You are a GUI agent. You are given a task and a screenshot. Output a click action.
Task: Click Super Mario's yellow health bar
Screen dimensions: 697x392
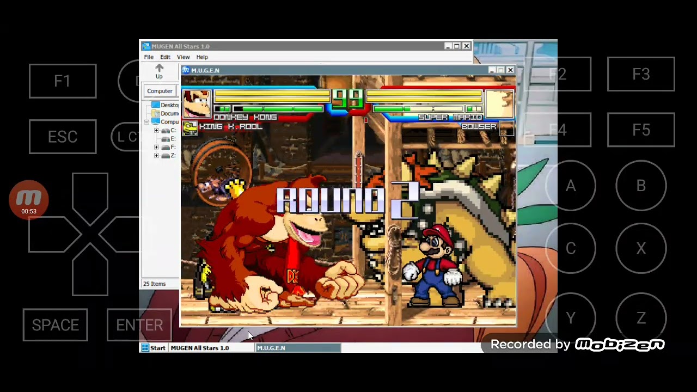424,97
